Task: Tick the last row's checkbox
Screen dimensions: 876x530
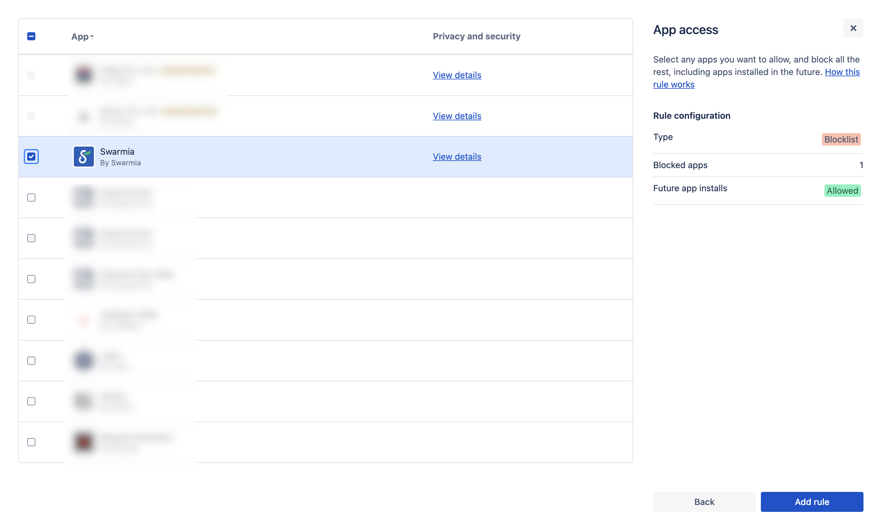Action: 31,442
